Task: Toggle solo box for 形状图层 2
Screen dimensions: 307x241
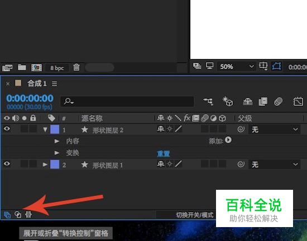Action: tap(24, 129)
